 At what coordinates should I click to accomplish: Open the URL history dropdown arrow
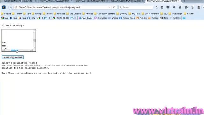109,7
